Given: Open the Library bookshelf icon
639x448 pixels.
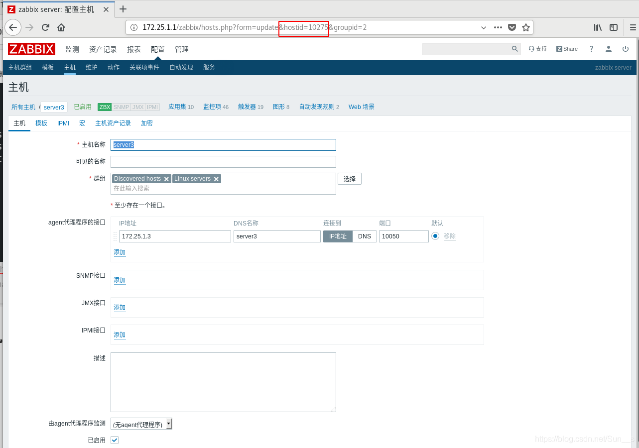Looking at the screenshot, I should 598,27.
